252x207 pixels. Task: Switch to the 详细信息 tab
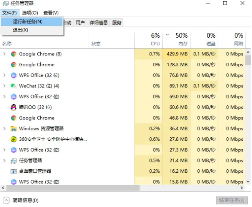[99, 23]
